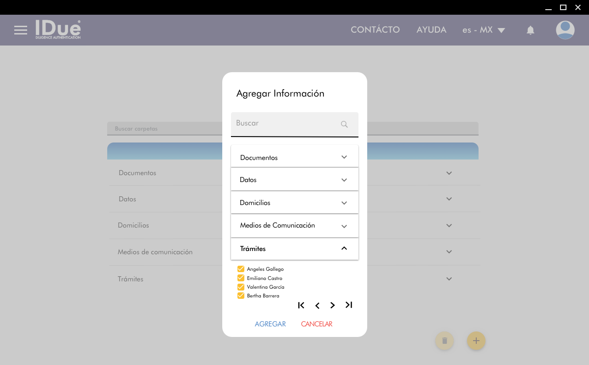
Task: Click the AGREGAR button
Action: (270, 324)
